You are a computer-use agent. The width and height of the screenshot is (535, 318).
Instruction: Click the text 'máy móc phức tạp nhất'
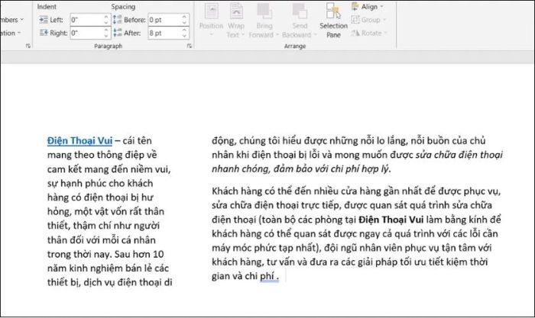tap(264, 248)
